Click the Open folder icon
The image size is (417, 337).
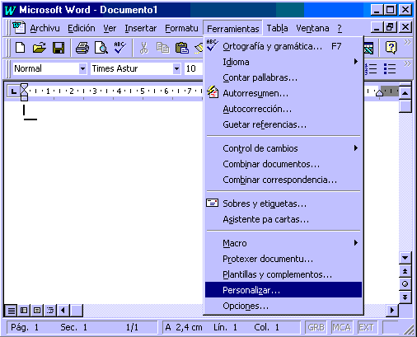40,48
